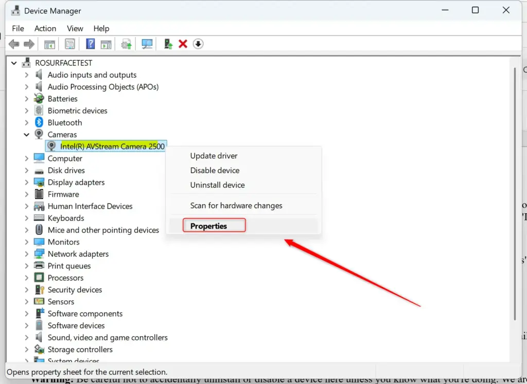Click the Display adapters icon
This screenshot has height=384, width=527.
[39, 182]
